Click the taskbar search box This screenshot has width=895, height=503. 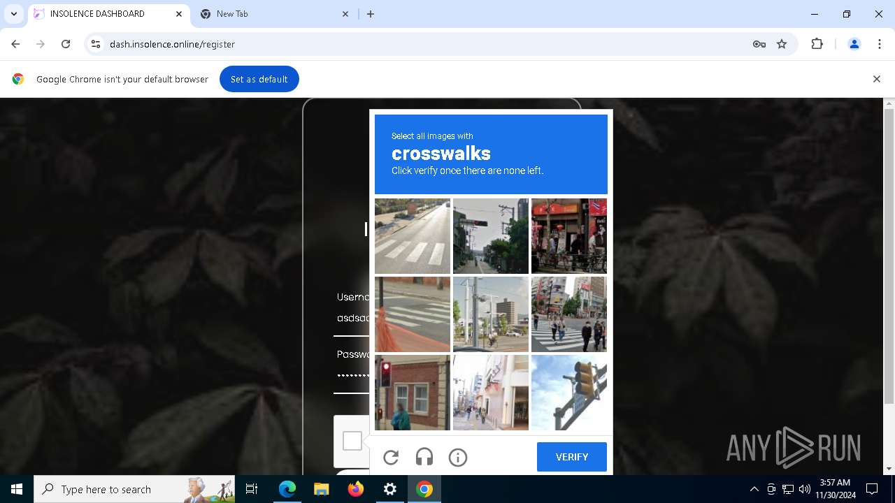click(x=134, y=489)
